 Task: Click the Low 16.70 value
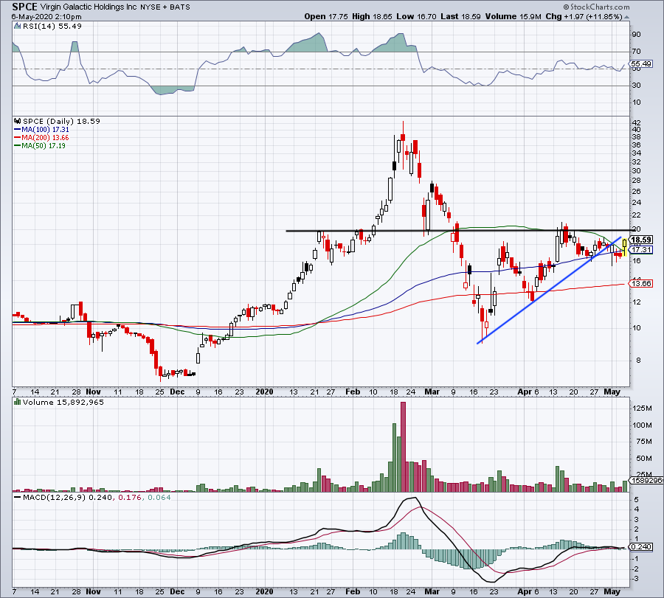416,16
